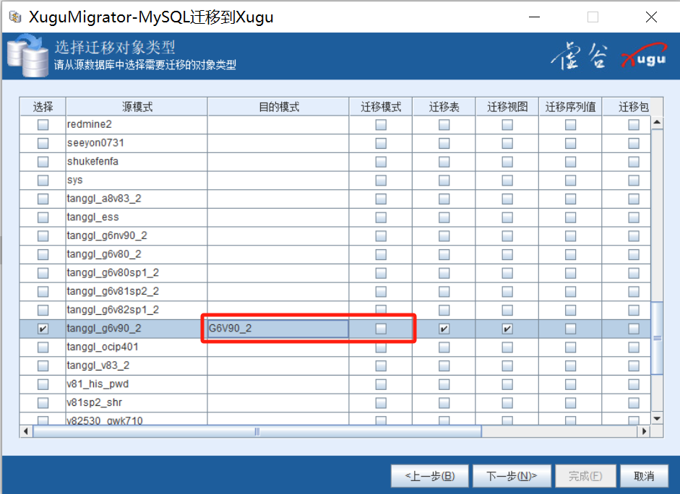Click destination schema cell for redmine2
The image size is (680, 494).
[x=278, y=125]
